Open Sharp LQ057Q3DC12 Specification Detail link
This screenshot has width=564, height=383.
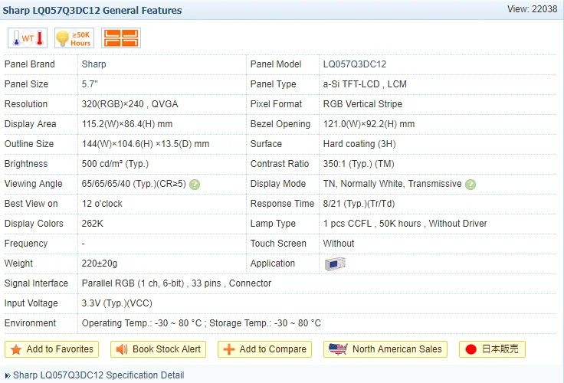coord(99,375)
